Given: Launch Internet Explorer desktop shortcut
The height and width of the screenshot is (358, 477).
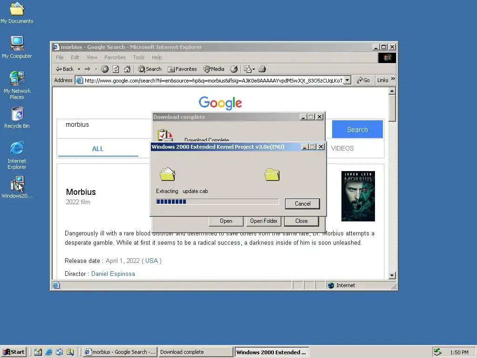Looking at the screenshot, I should coord(17,155).
